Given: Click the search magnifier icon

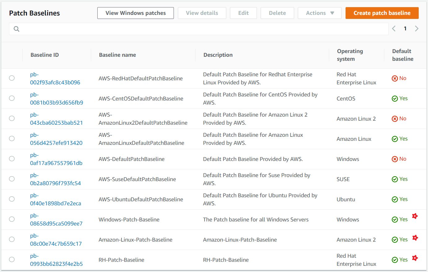Looking at the screenshot, I should tap(17, 29).
